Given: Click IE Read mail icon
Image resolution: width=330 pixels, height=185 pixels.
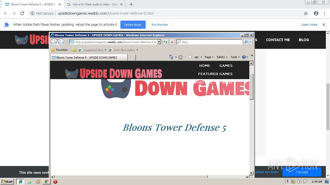Looking at the screenshot, I should pos(190,57).
